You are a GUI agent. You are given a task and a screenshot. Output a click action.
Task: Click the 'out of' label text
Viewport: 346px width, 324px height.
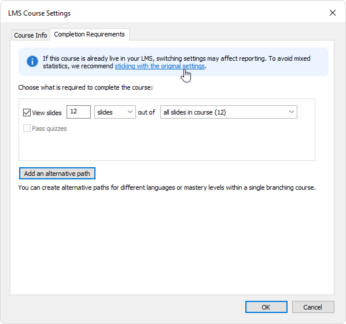(146, 112)
